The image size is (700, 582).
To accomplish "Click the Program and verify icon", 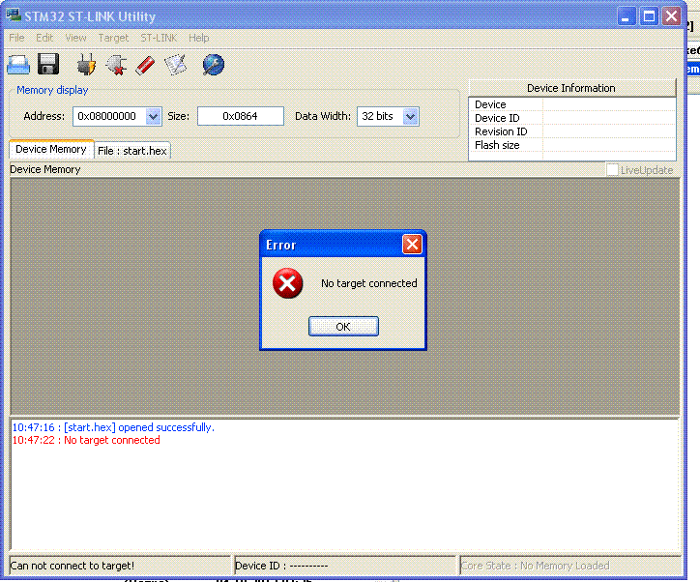I will pyautogui.click(x=175, y=65).
